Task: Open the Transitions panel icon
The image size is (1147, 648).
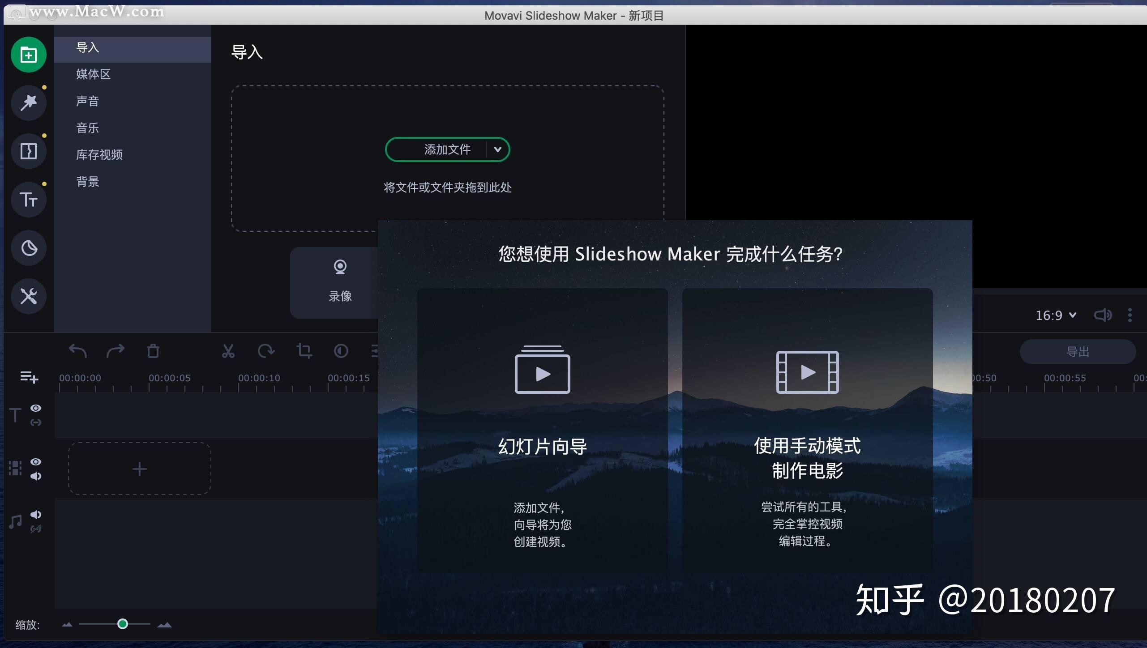Action: point(29,151)
